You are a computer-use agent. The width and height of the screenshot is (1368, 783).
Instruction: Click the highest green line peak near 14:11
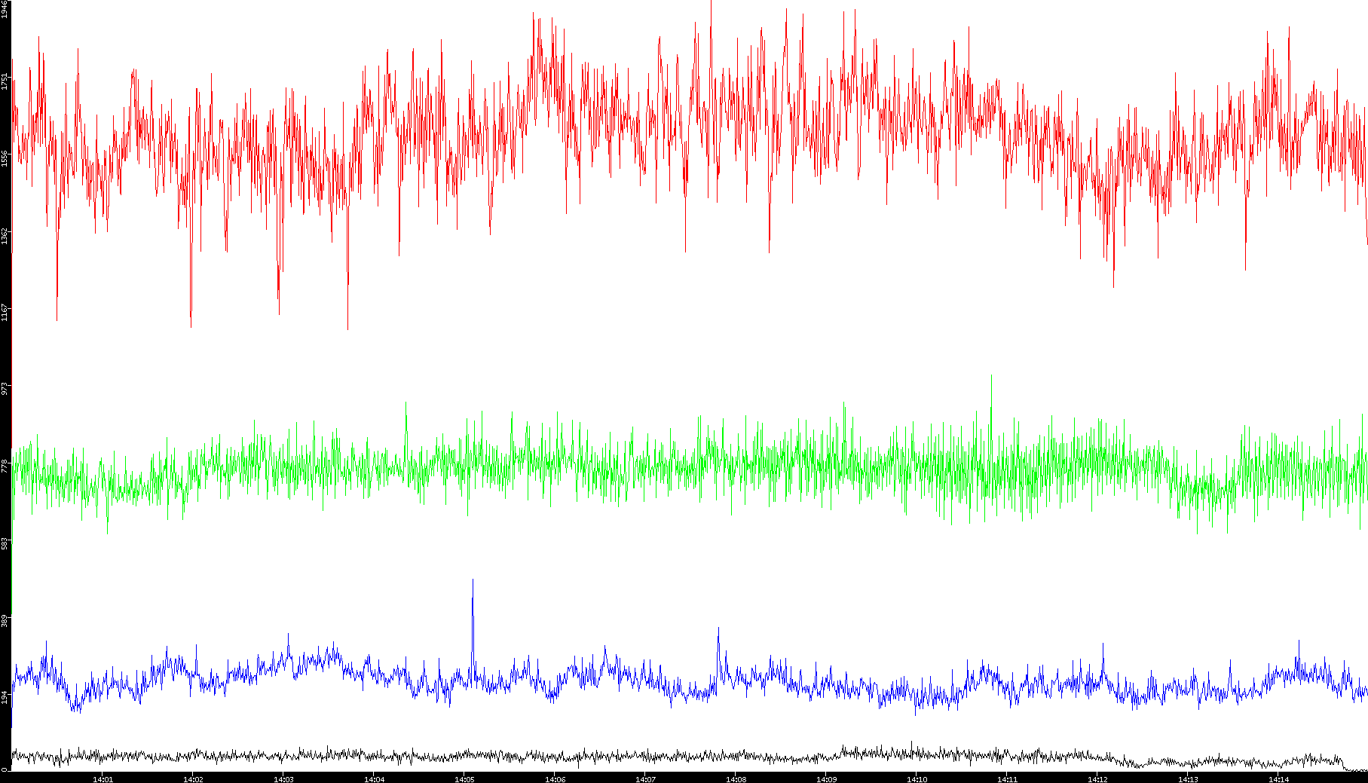point(991,378)
